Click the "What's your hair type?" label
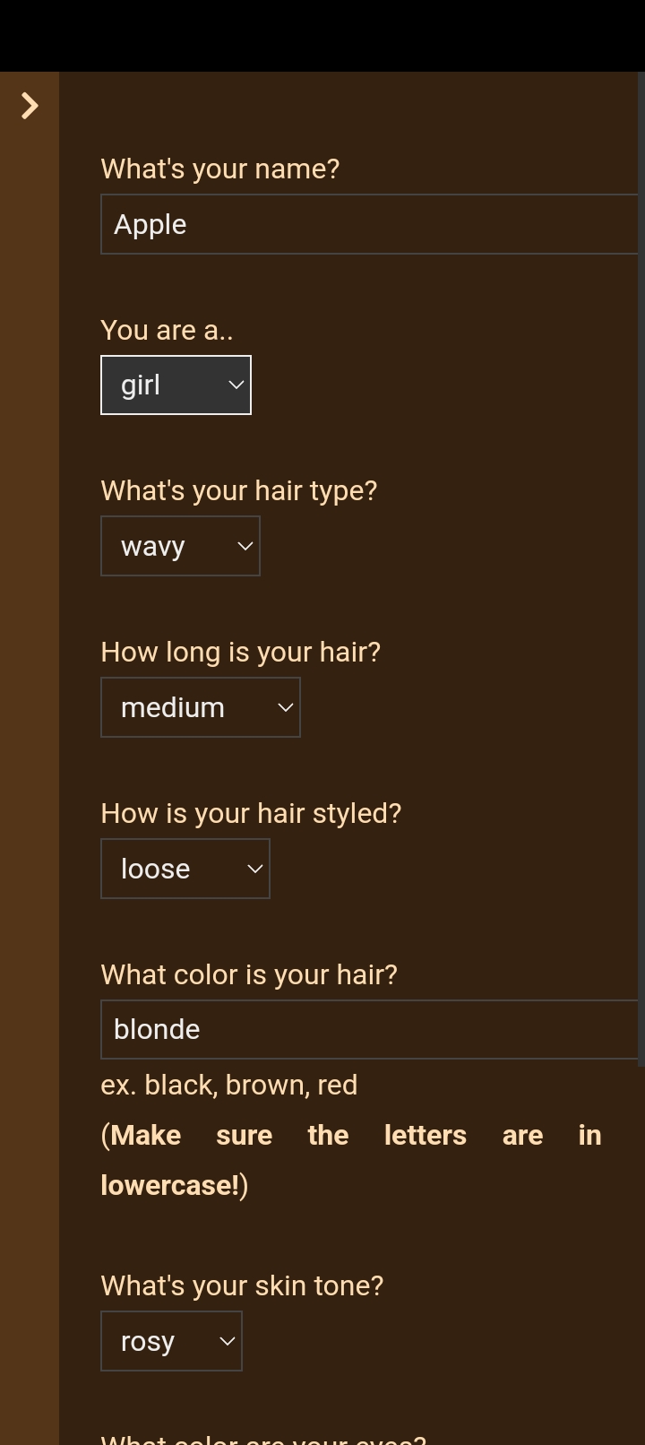Image resolution: width=645 pixels, height=1445 pixels. pyautogui.click(x=239, y=490)
